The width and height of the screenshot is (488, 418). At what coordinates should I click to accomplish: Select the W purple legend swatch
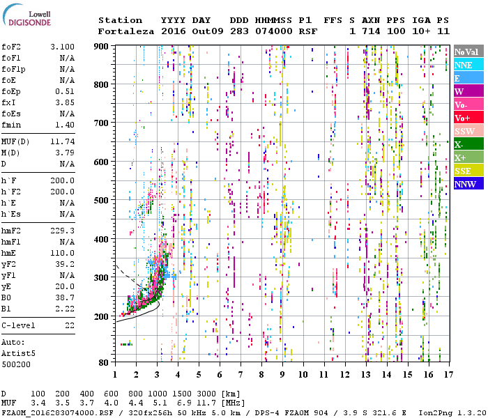coord(468,91)
